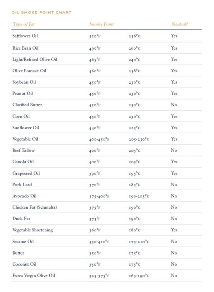Click the Beef Tallow entry

pyautogui.click(x=23, y=150)
